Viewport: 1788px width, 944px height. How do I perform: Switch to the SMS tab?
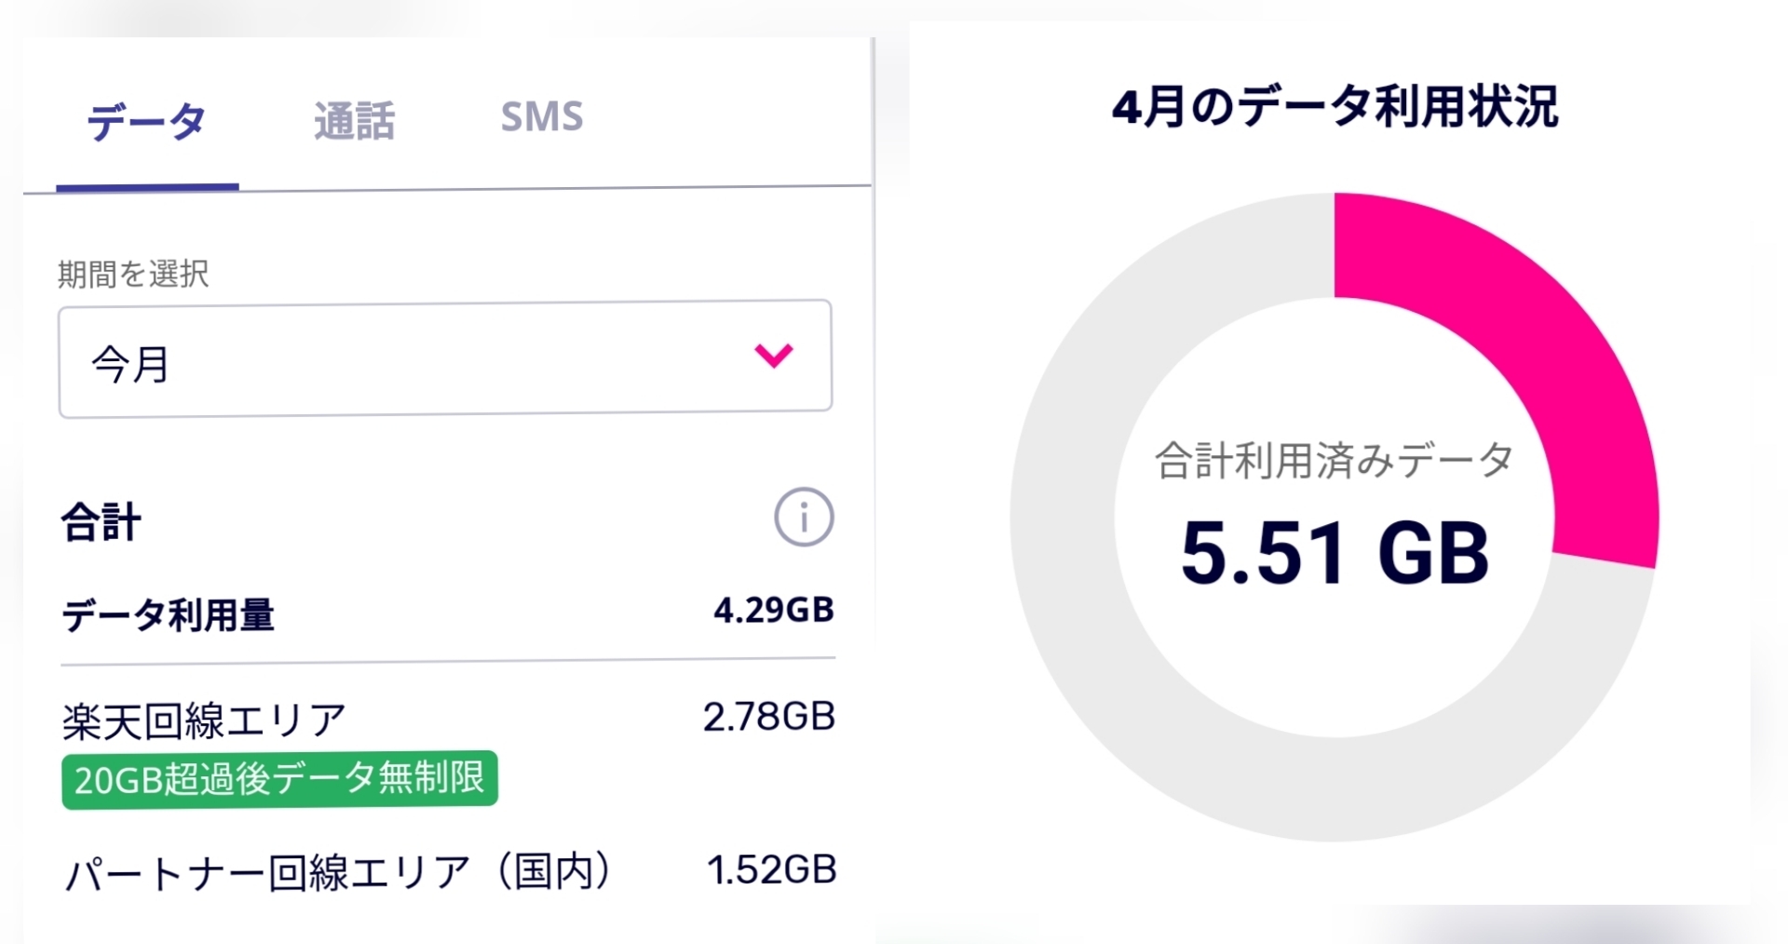[x=541, y=117]
